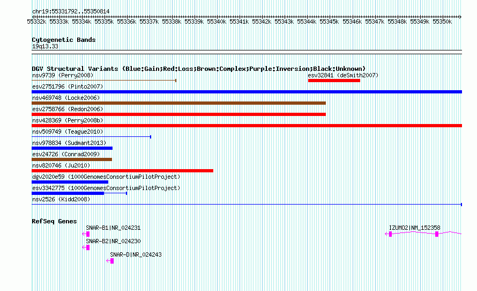Click the esv24726 (Conrad2009) label

coord(66,154)
